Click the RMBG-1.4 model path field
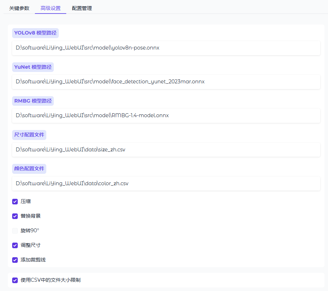328x291 pixels. click(x=166, y=115)
